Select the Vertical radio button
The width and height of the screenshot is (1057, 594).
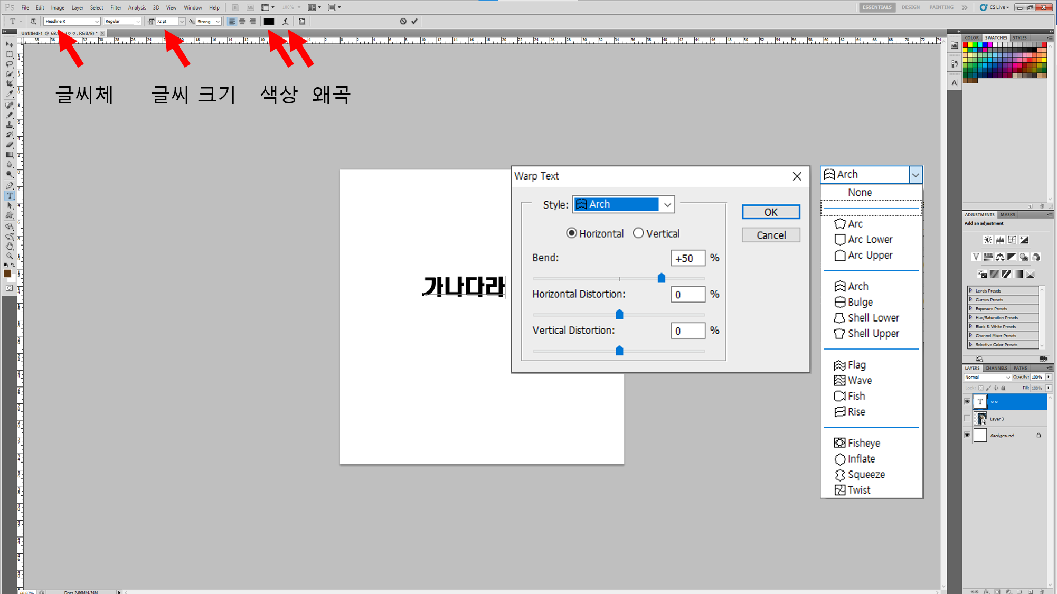click(x=638, y=233)
